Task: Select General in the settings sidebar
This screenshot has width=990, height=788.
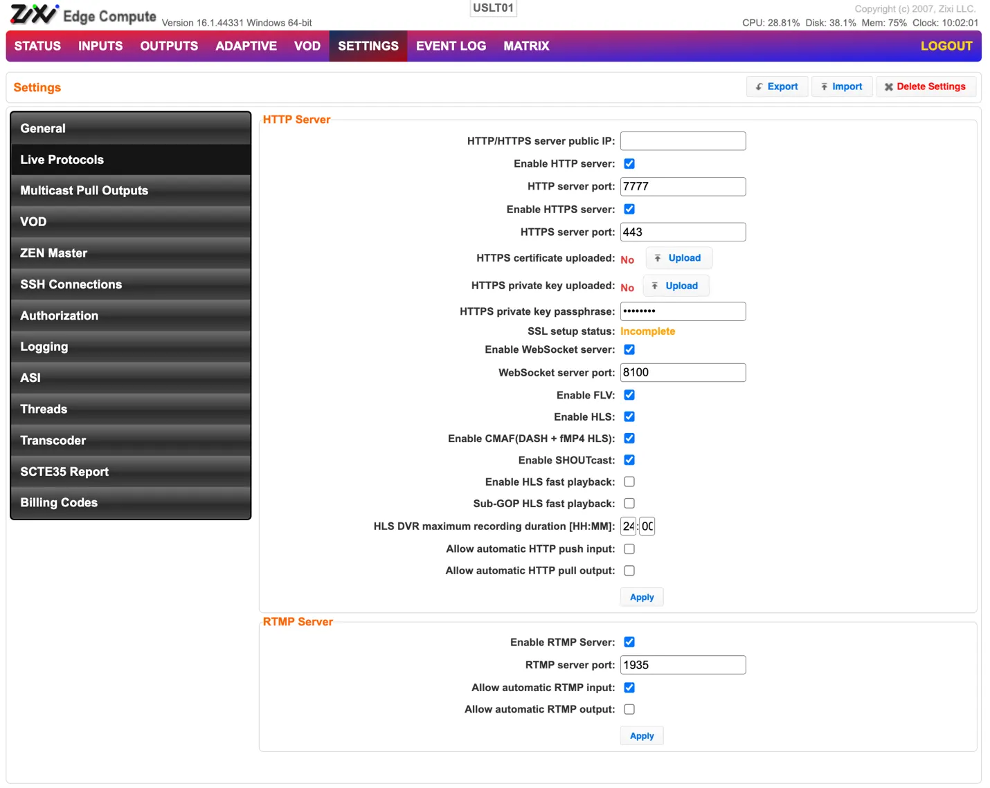Action: [x=131, y=129]
